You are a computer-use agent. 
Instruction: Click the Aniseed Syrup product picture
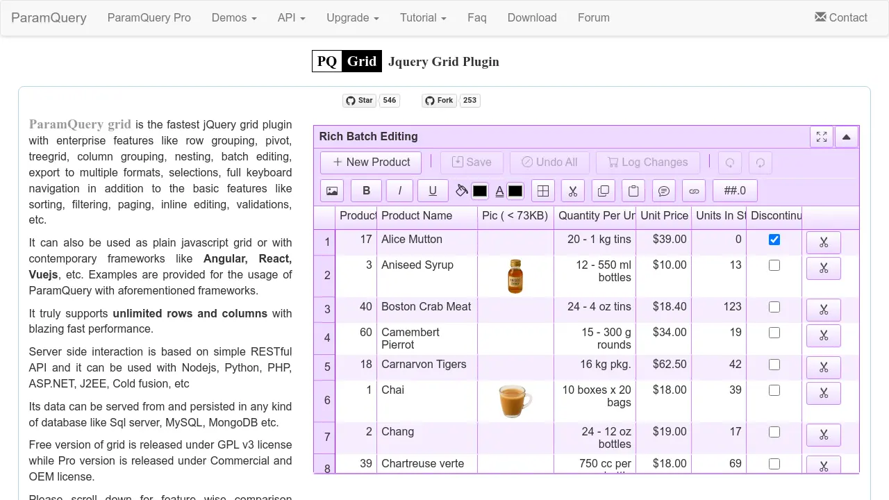515,276
